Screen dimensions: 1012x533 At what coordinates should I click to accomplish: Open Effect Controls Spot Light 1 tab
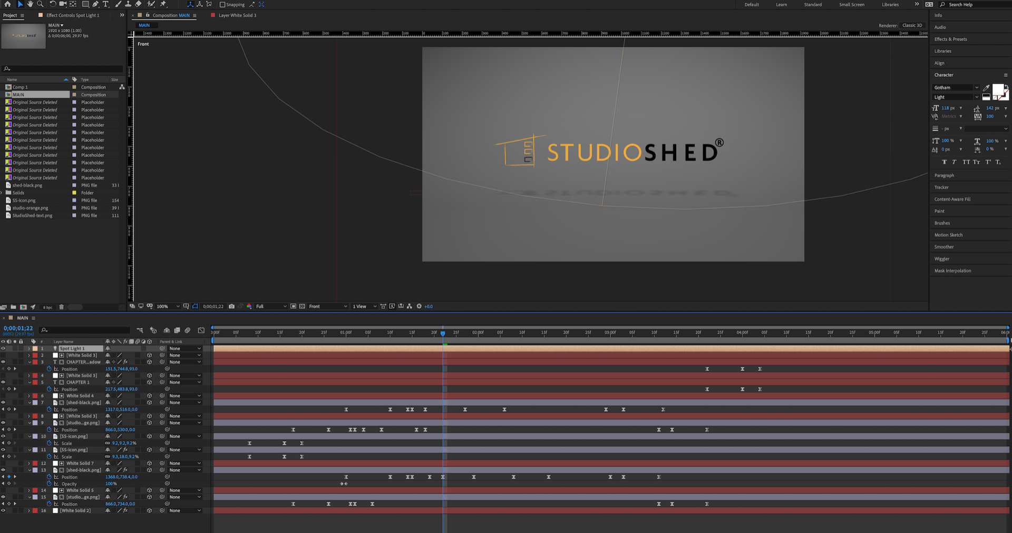click(73, 15)
